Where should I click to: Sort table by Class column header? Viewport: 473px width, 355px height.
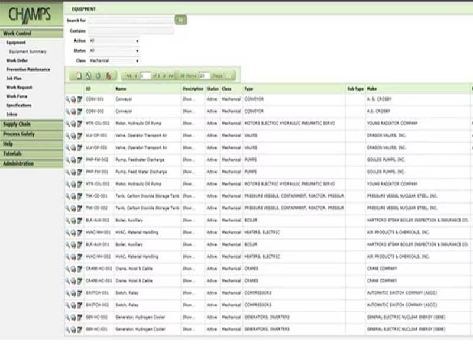[x=226, y=89]
